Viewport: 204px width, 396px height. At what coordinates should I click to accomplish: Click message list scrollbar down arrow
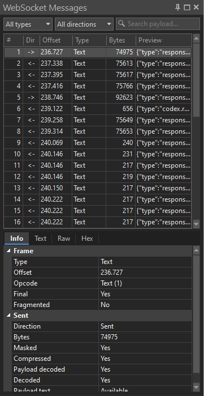coord(196,224)
